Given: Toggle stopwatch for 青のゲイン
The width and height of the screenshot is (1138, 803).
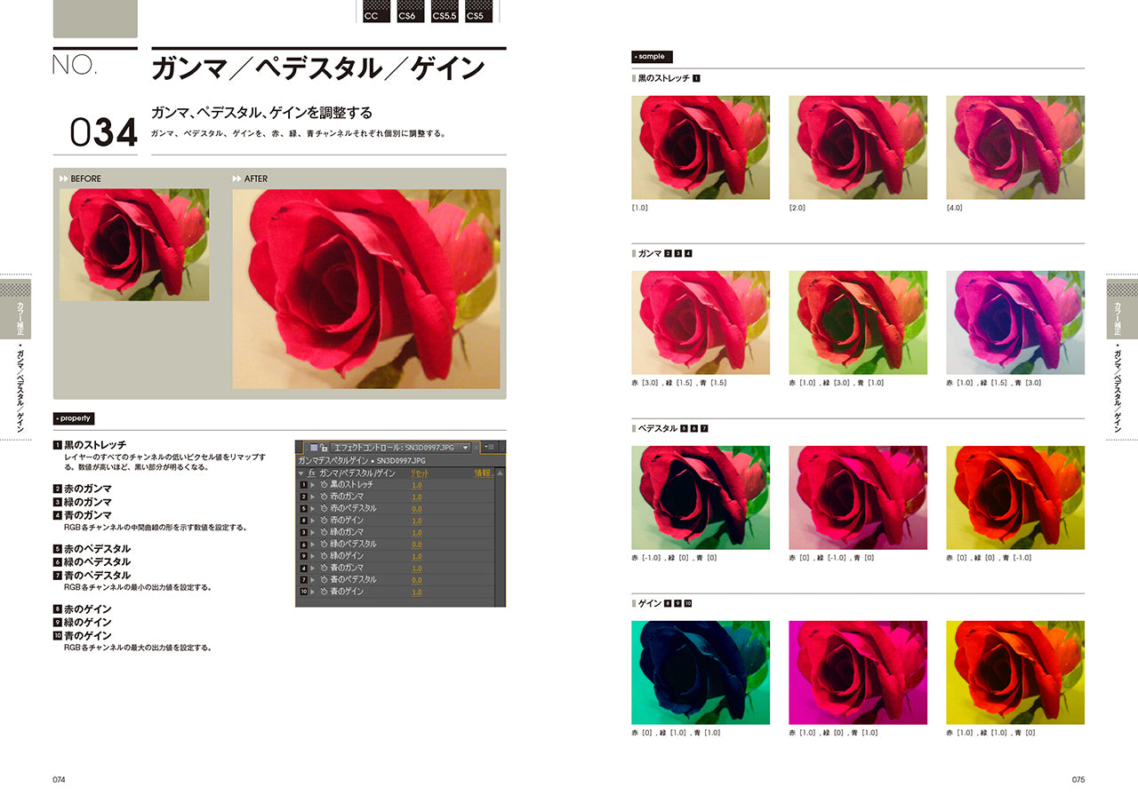Looking at the screenshot, I should [325, 592].
